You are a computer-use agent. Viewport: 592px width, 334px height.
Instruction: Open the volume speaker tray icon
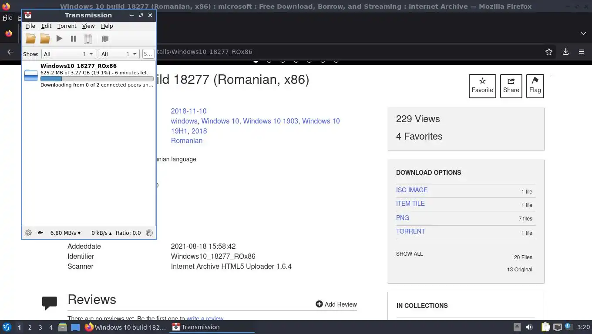(x=529, y=327)
